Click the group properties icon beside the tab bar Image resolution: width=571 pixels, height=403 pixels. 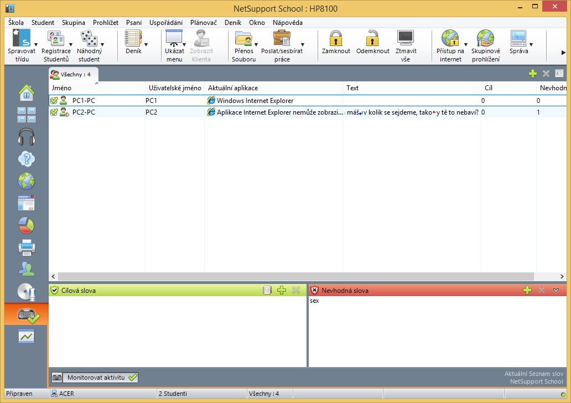click(x=559, y=74)
